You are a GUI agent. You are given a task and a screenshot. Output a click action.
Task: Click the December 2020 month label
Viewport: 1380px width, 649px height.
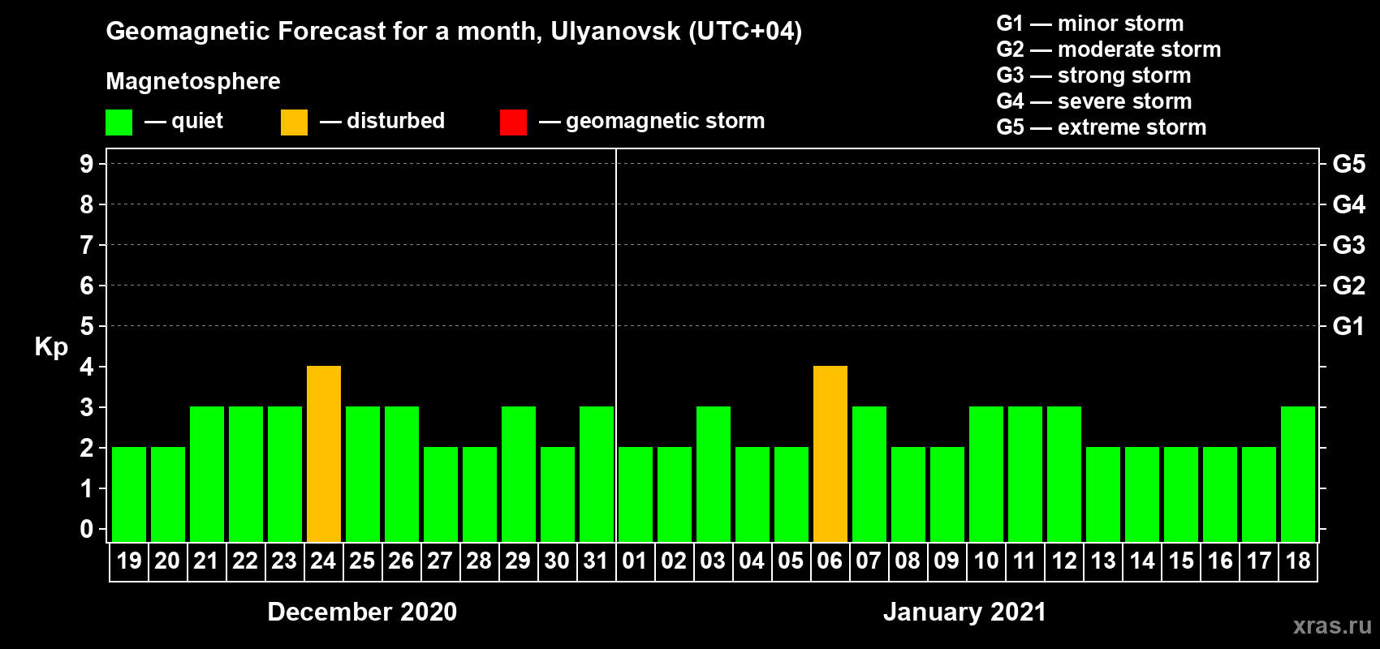point(362,612)
